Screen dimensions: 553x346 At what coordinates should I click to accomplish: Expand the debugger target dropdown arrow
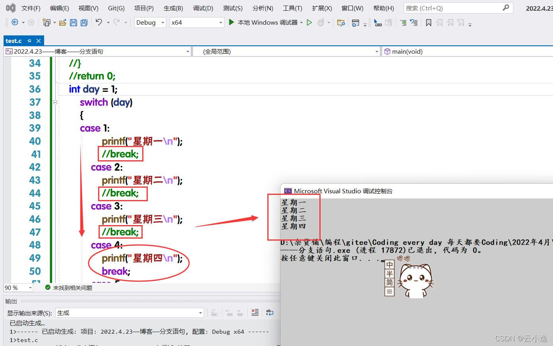coord(302,23)
